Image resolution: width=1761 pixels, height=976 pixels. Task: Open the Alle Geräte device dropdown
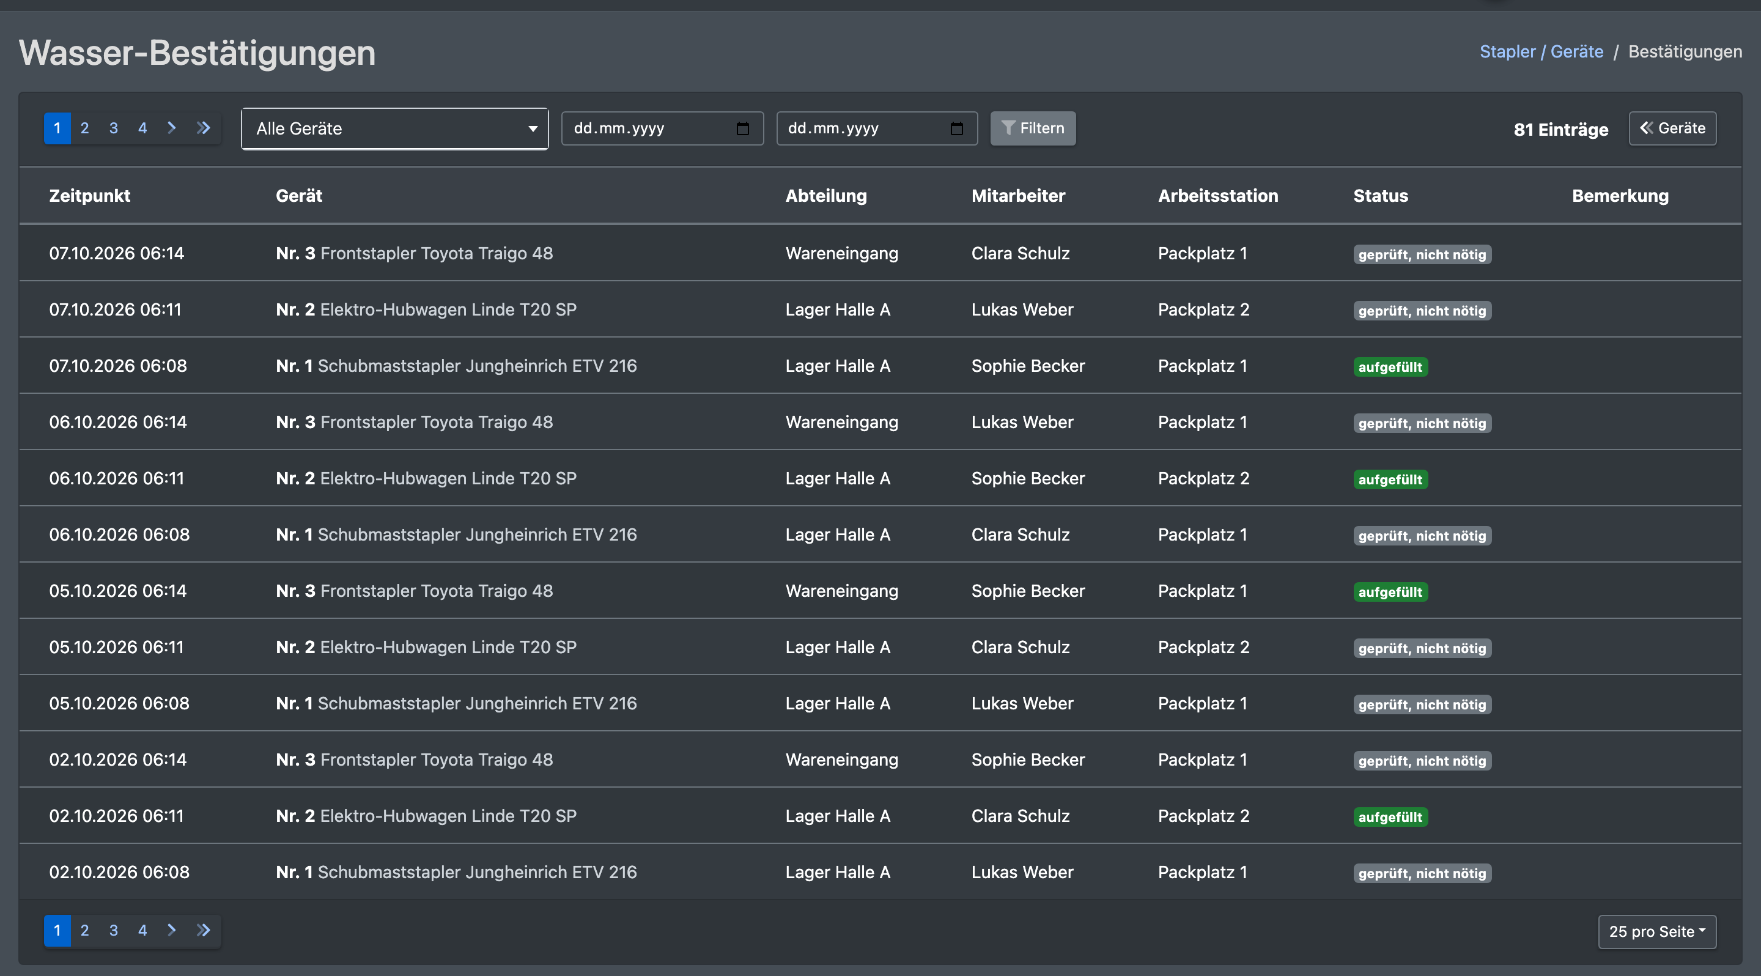[394, 128]
